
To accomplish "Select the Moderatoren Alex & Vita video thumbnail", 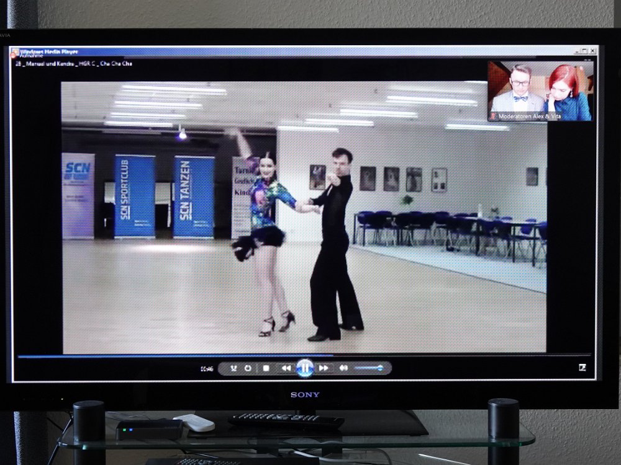I will (540, 91).
